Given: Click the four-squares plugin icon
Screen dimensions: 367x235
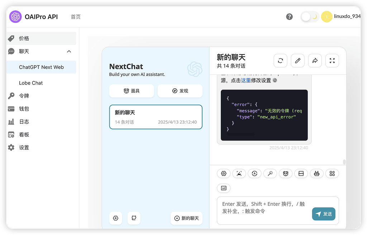Looking at the screenshot, I should 332,173.
